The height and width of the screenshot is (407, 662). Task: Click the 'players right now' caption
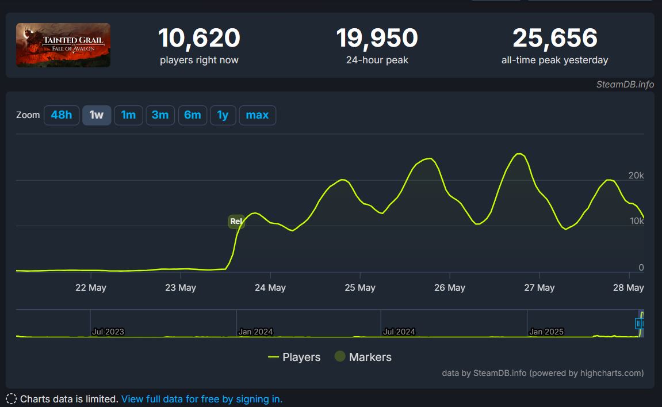point(199,60)
